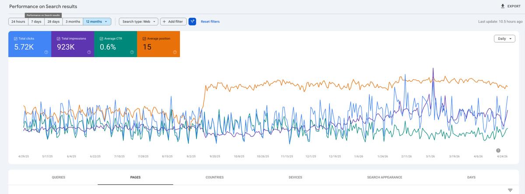This screenshot has width=525, height=194.
Task: Click the 0.6% average CTR value
Action: (108, 47)
